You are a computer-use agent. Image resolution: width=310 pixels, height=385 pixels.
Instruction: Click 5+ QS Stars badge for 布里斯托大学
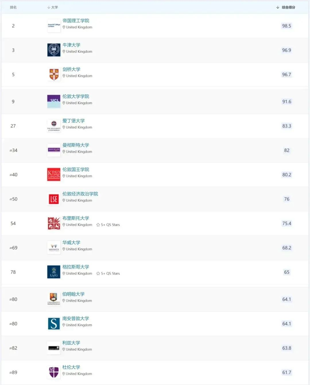pyautogui.click(x=108, y=225)
